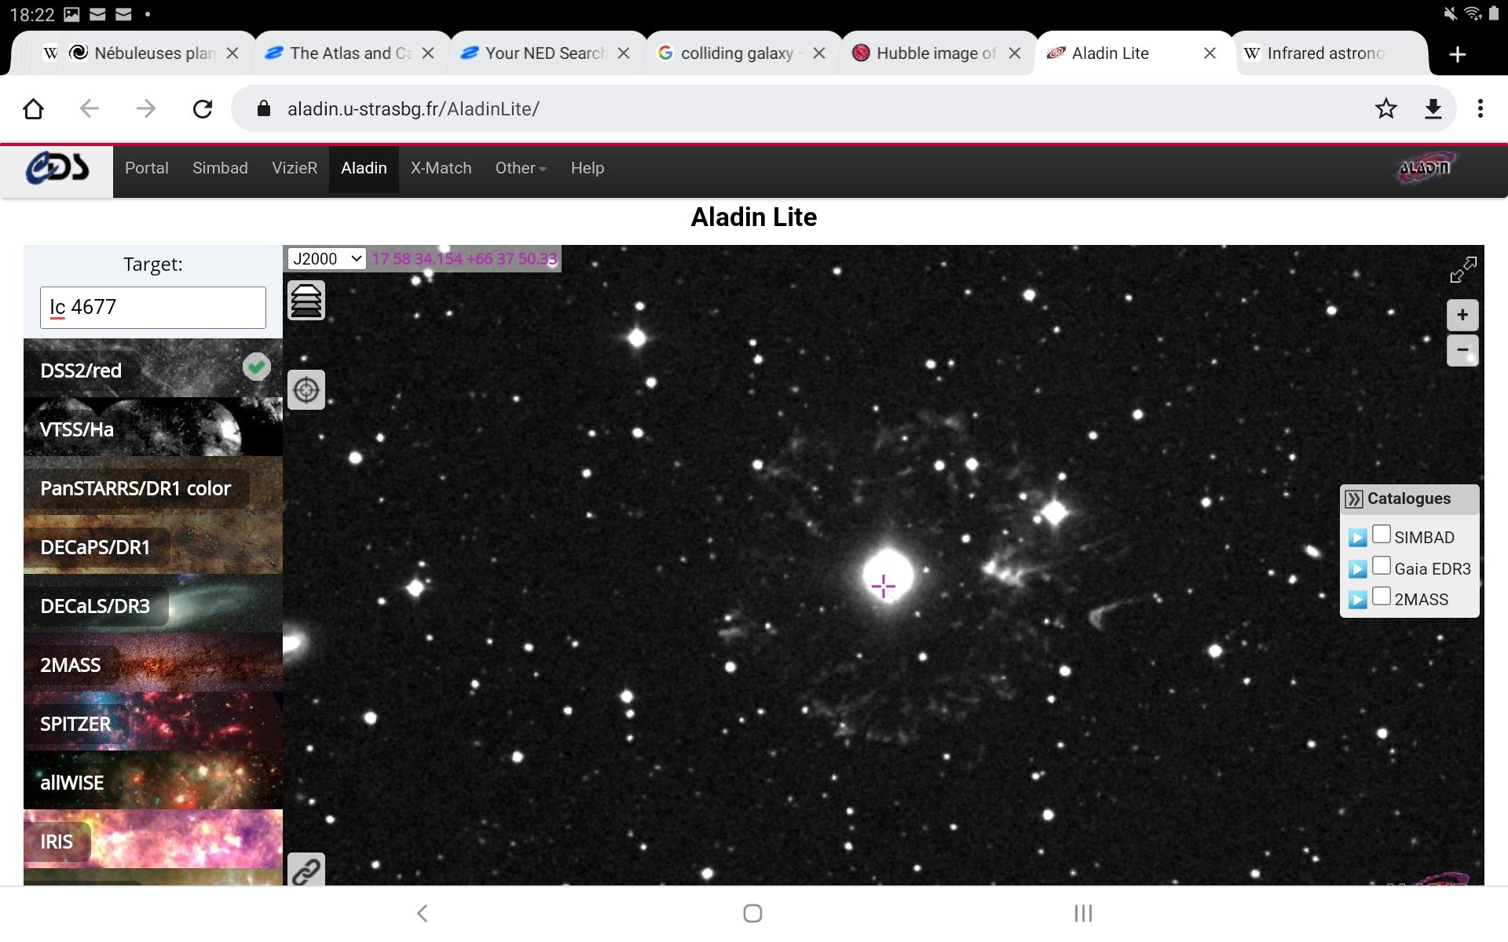The height and width of the screenshot is (942, 1508).
Task: Click the blue arrow next to SIMBAD
Action: (1357, 538)
